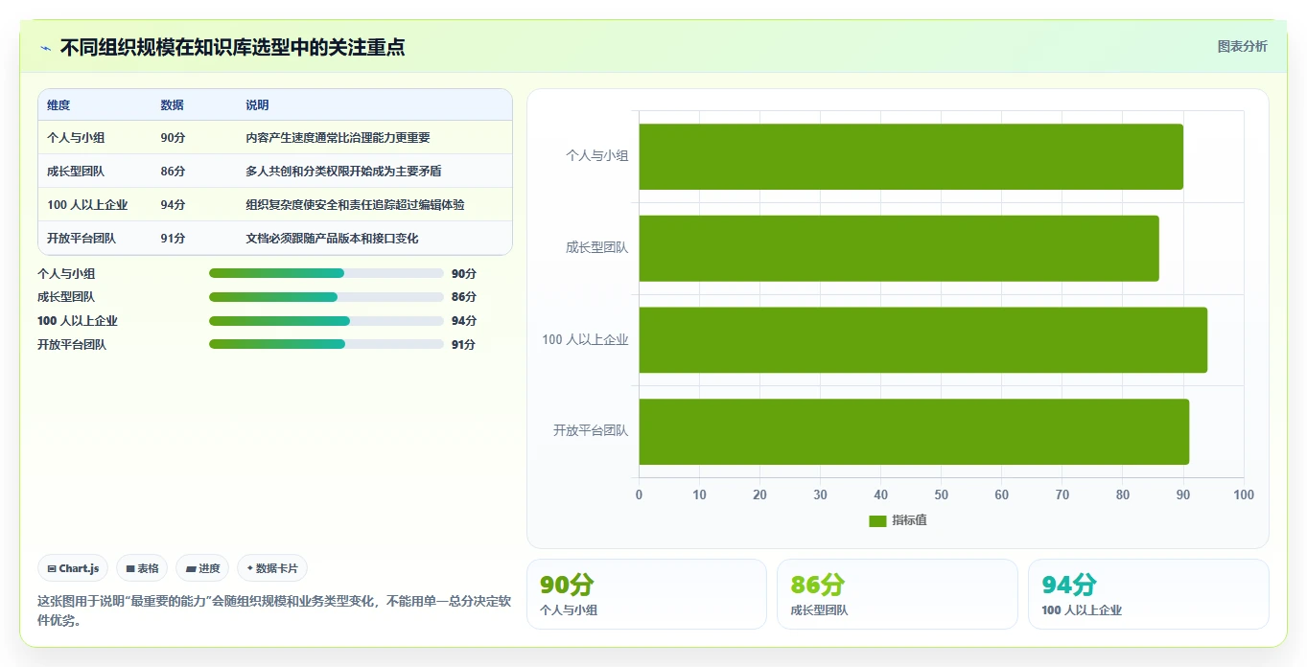Click the 开放平台团队 progress bar
This screenshot has width=1307, height=667.
(x=326, y=344)
